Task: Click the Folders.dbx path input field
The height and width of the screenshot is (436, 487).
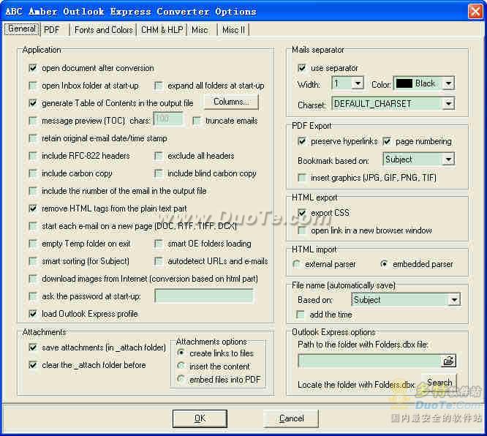Action: [369, 361]
